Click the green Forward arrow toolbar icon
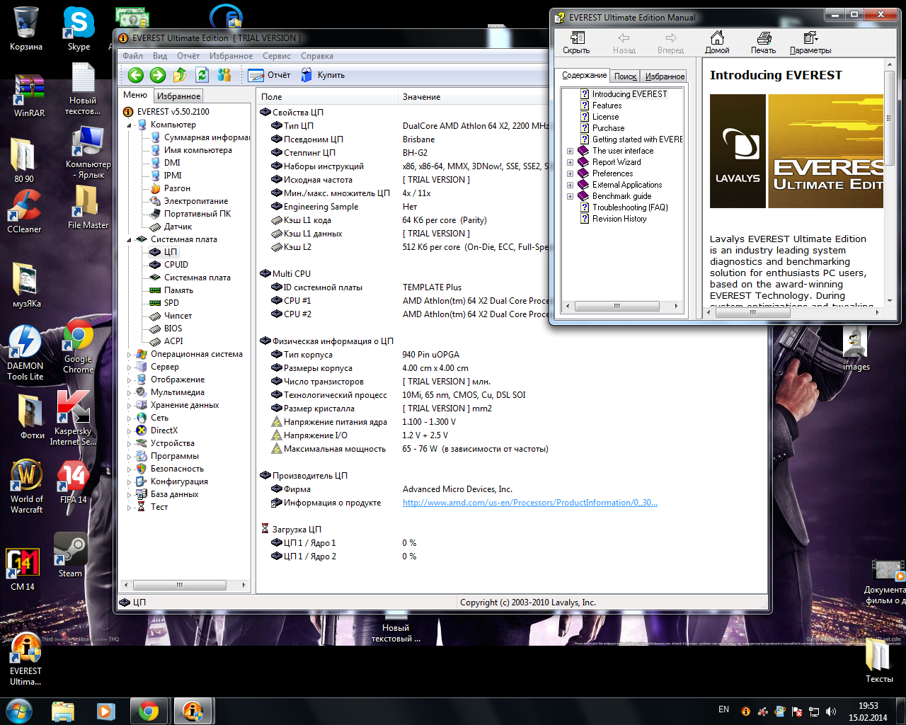This screenshot has height=725, width=906. (x=158, y=75)
